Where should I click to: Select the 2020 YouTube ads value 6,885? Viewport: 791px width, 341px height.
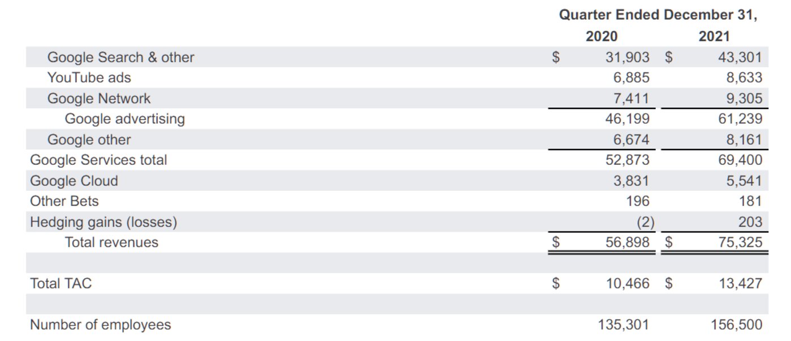[x=632, y=78]
